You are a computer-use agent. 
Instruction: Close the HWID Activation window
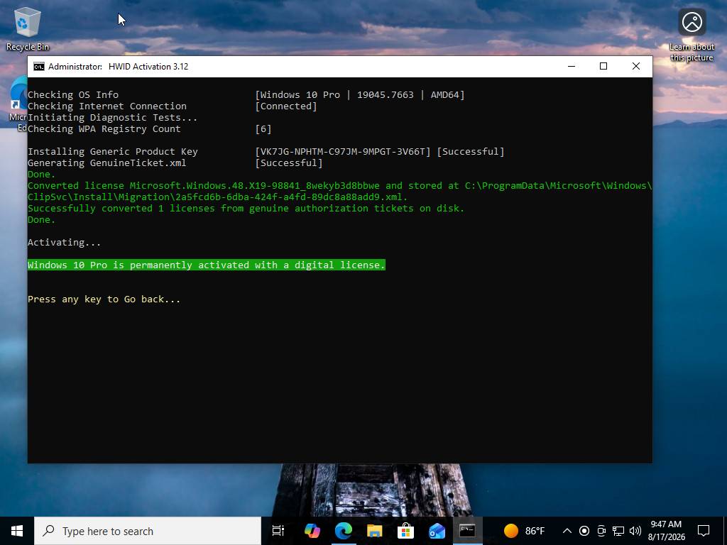click(x=636, y=67)
